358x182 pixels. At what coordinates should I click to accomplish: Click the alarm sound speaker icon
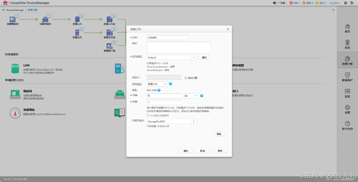click(x=275, y=3)
